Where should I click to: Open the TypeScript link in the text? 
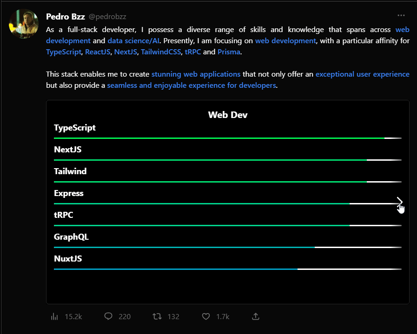point(64,52)
